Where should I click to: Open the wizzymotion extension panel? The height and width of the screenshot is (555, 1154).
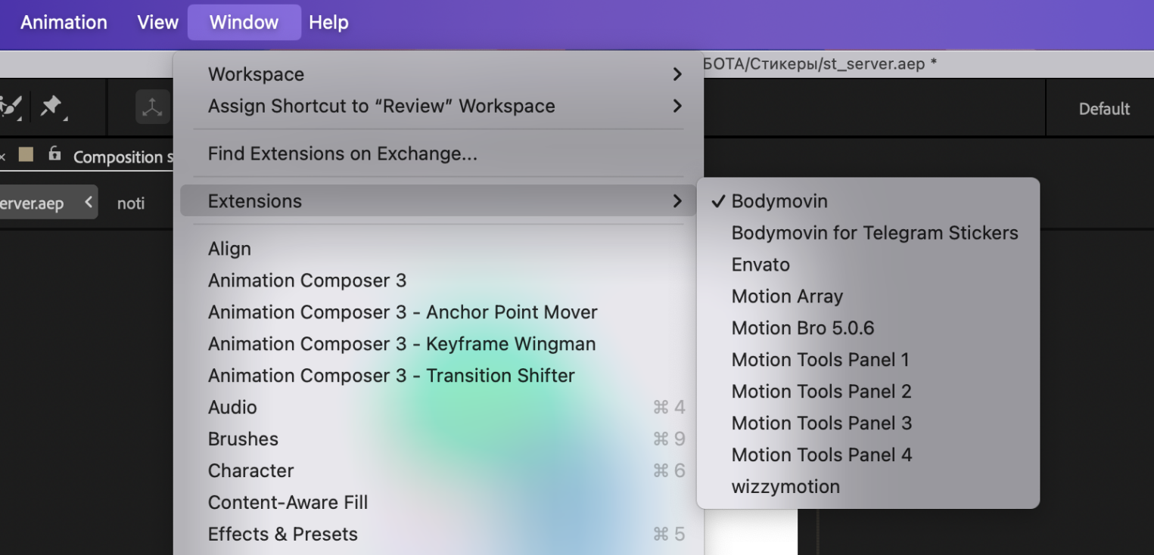[785, 486]
